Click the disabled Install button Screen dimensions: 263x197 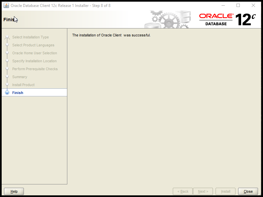pyautogui.click(x=226, y=191)
